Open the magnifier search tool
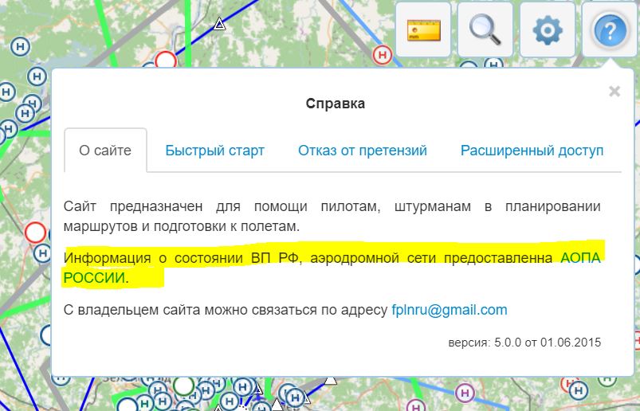This screenshot has height=411, width=640. [x=485, y=29]
